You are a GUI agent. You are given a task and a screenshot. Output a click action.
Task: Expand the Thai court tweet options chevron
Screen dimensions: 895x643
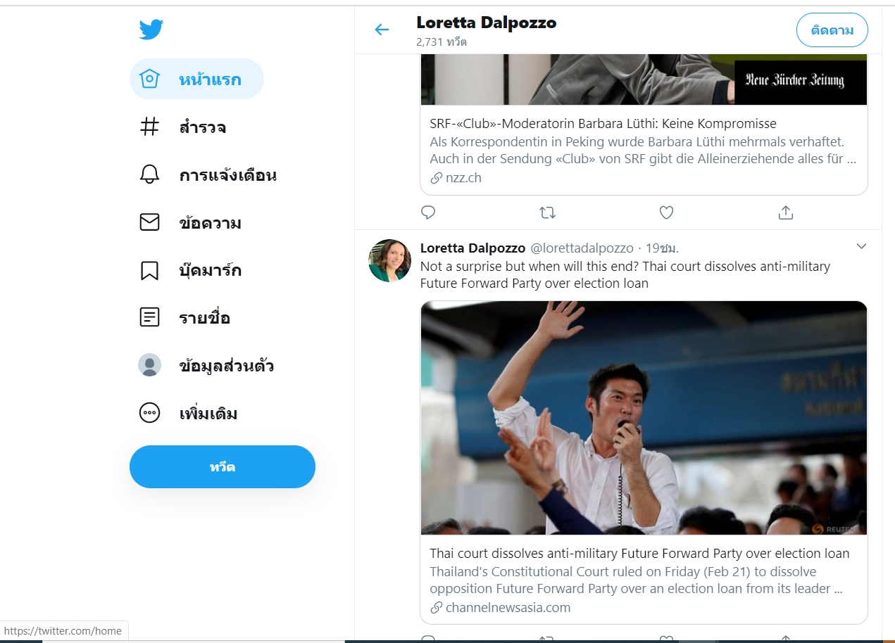click(x=861, y=246)
